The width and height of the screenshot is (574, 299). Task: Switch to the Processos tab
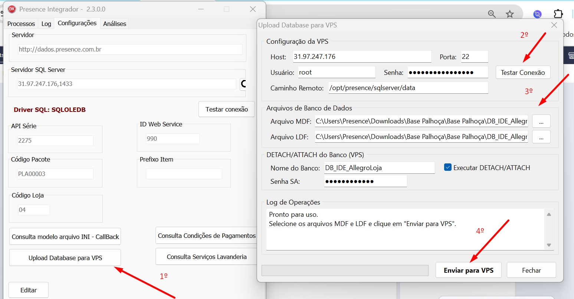[x=21, y=24]
